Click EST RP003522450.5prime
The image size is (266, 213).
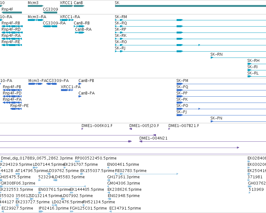[78, 161]
